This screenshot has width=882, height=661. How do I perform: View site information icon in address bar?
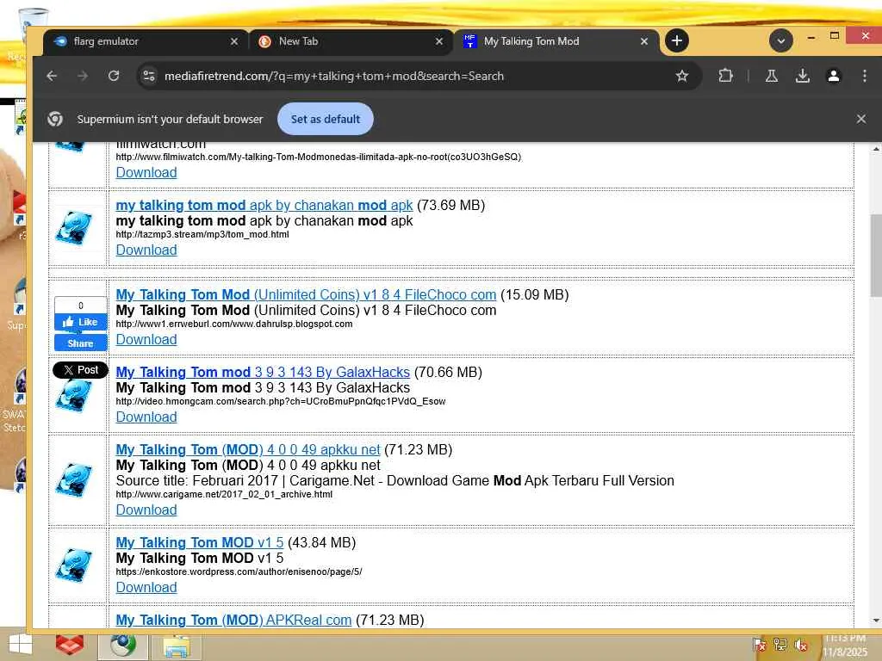click(x=149, y=76)
